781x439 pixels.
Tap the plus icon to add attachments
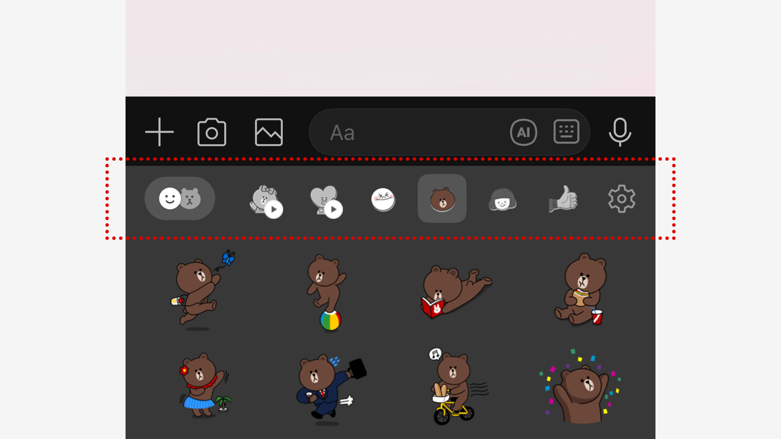[160, 132]
